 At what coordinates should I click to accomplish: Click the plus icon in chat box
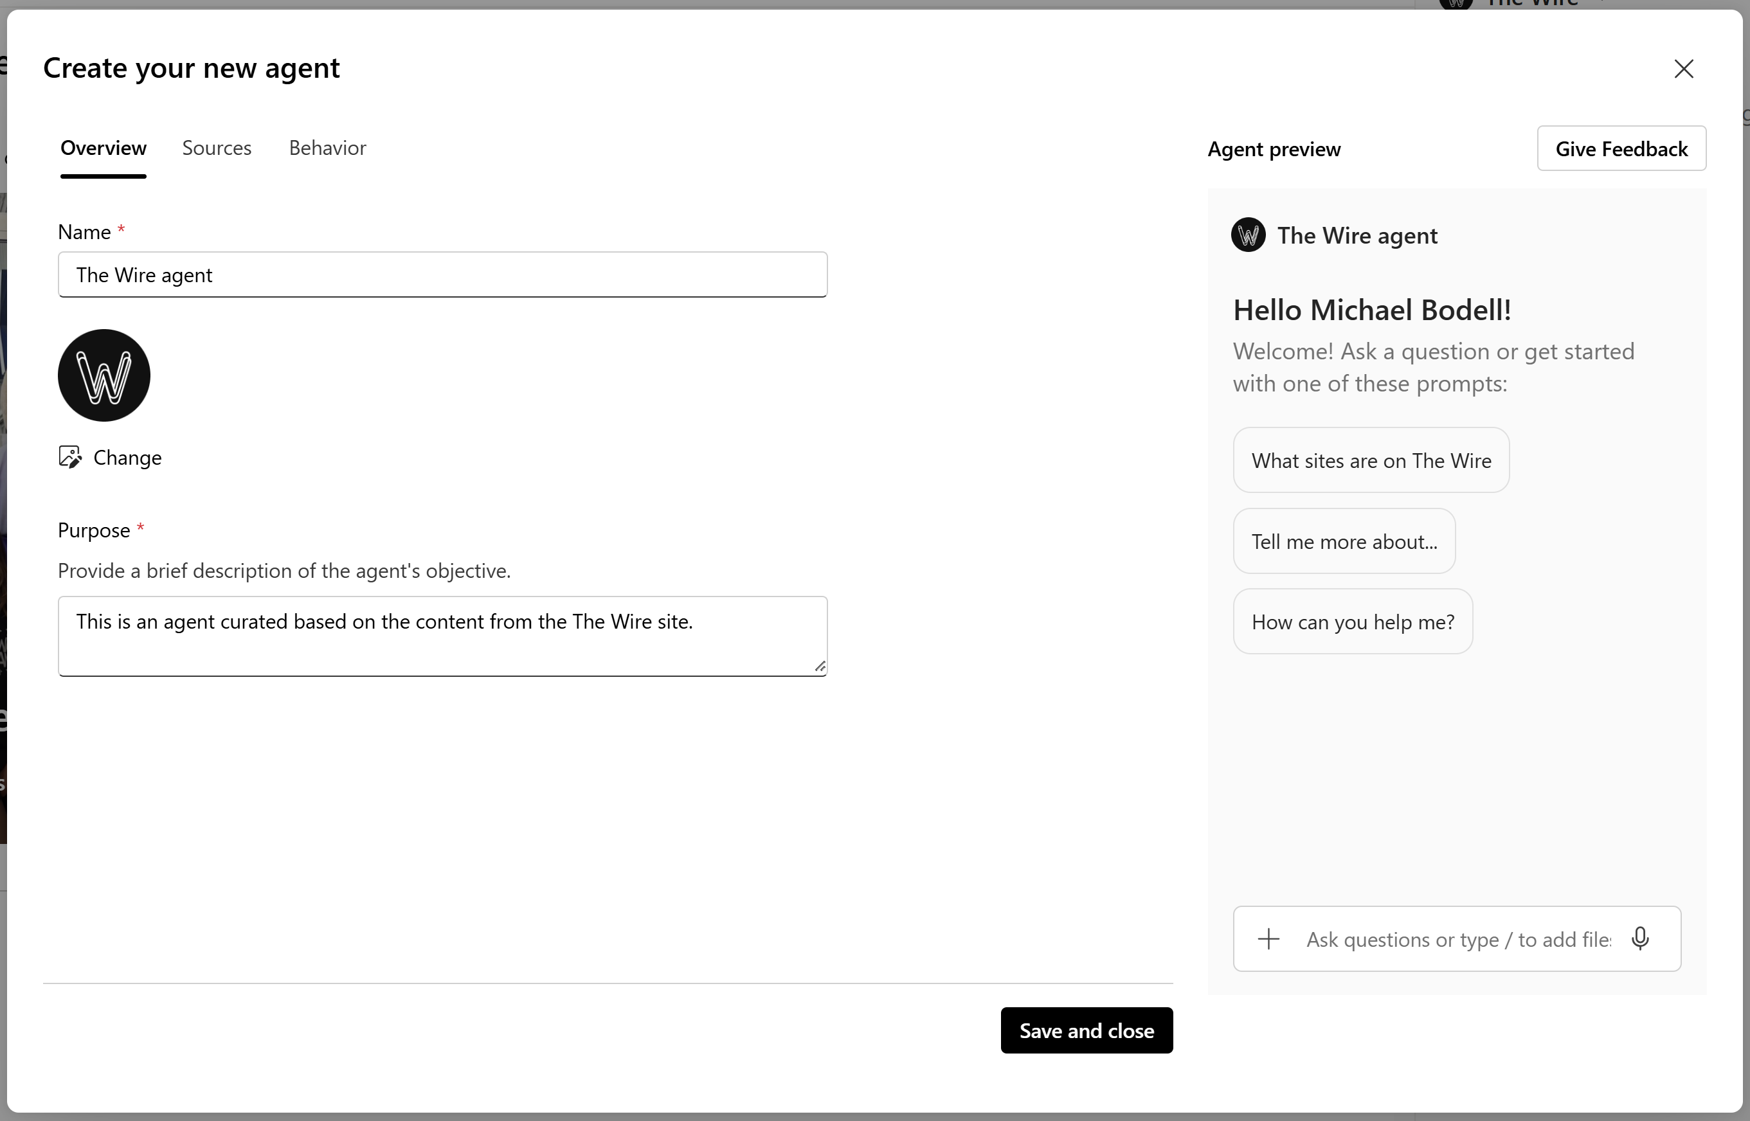tap(1268, 939)
